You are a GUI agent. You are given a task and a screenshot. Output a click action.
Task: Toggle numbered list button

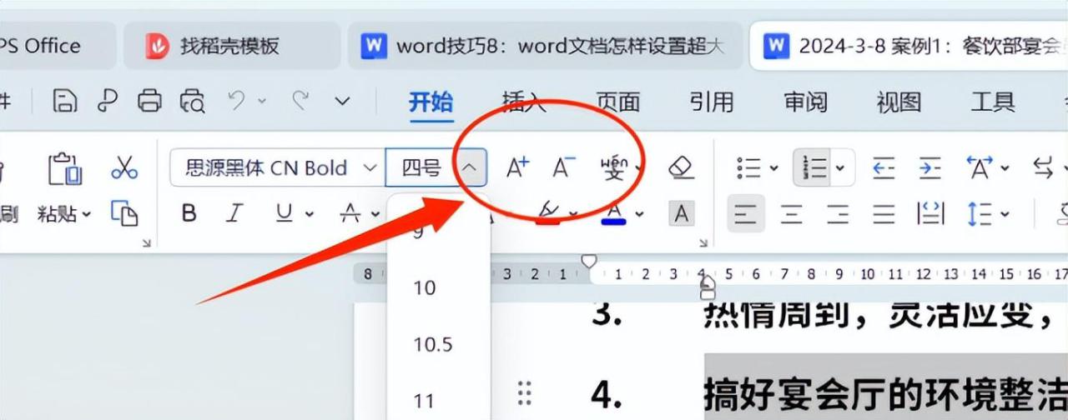pyautogui.click(x=814, y=168)
